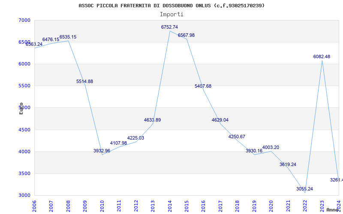
Task: Click the Euro y-axis title
Action: (x=21, y=108)
